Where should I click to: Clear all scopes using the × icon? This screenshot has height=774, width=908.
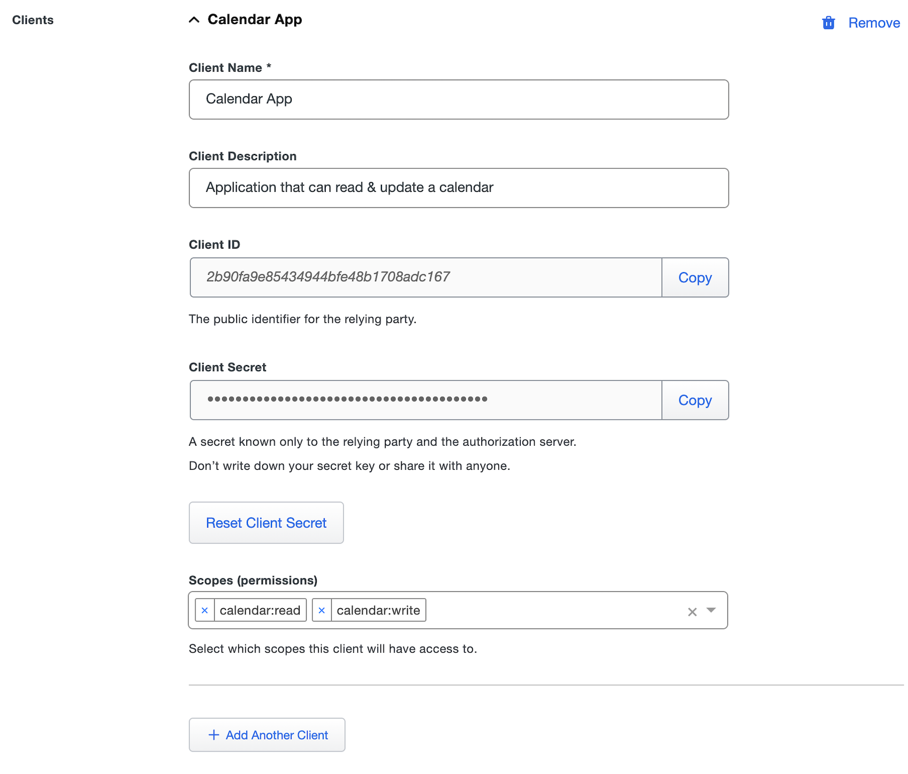point(692,610)
